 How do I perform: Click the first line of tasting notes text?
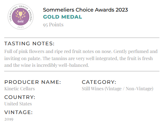coord(81,51)
